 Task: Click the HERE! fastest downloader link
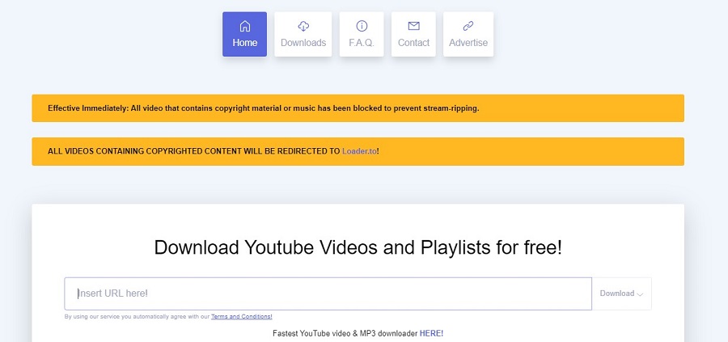[431, 333]
